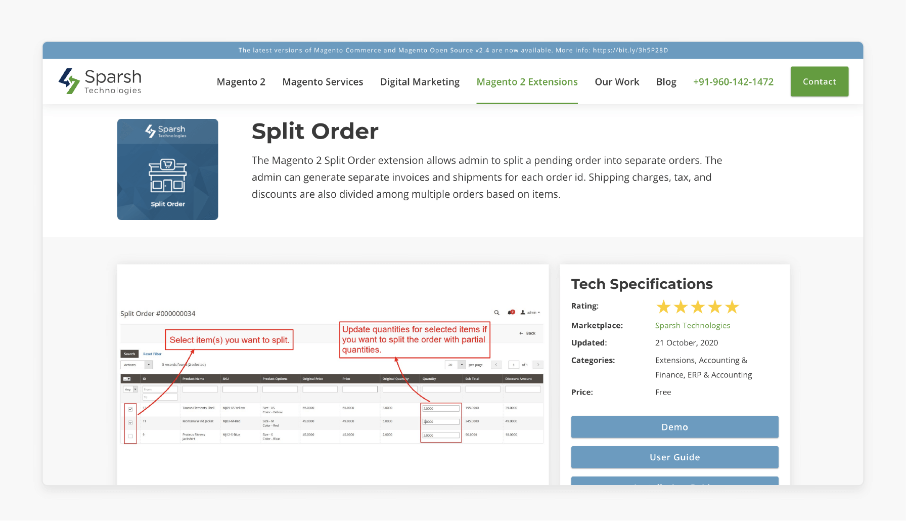Click SKU cell MJ12-S-Blue
Screen dimensions: 906x521
click(232, 435)
